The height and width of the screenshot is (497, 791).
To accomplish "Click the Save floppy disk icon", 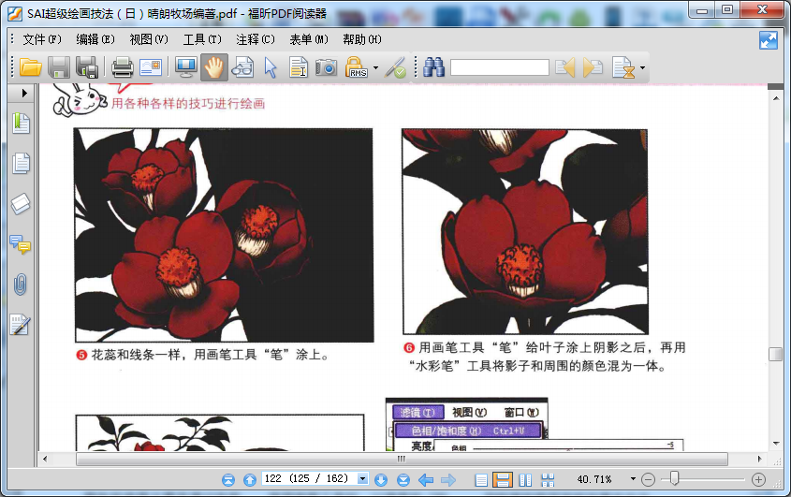I will pyautogui.click(x=59, y=67).
